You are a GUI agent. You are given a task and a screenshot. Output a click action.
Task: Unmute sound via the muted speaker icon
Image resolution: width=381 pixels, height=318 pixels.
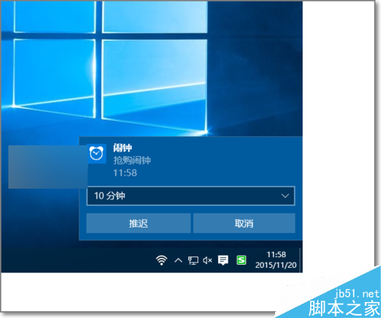click(x=207, y=260)
